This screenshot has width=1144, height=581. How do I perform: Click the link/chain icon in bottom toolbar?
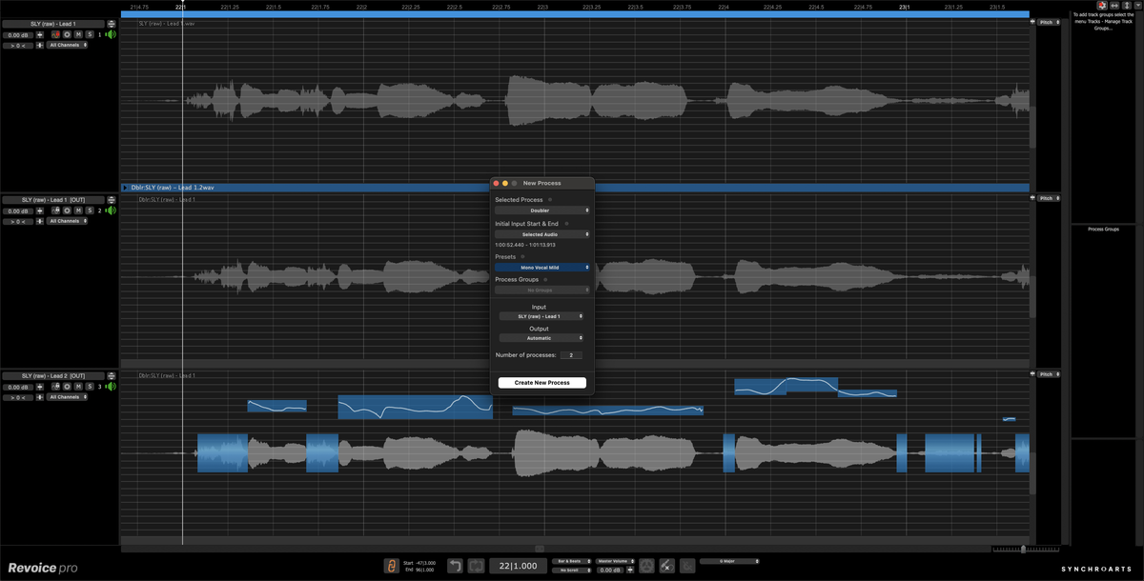pos(392,566)
